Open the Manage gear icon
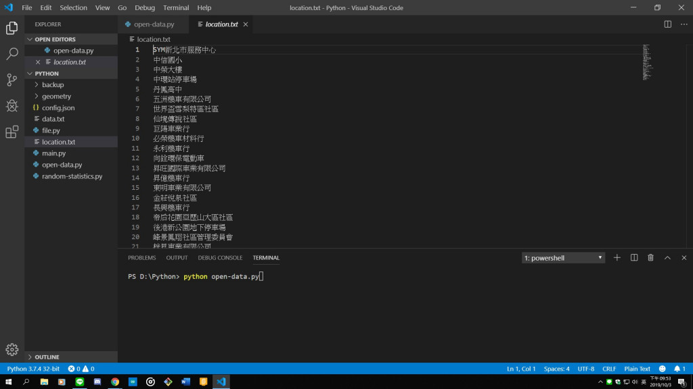The height and width of the screenshot is (389, 693). click(x=12, y=349)
